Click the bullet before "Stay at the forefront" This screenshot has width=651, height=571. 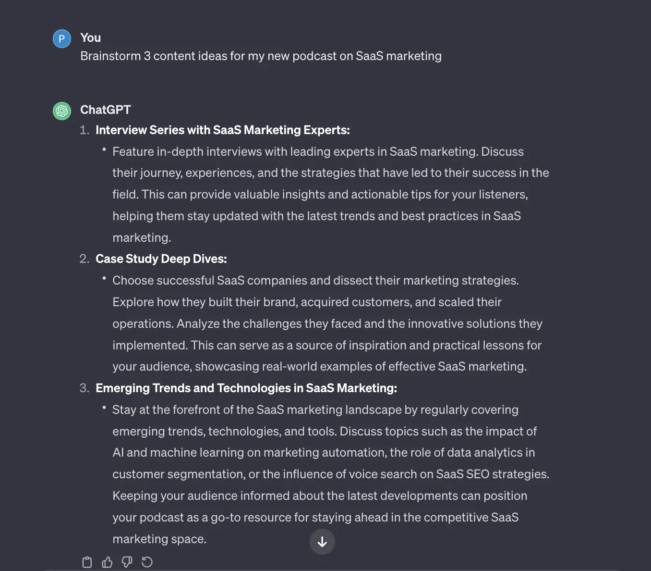(104, 408)
